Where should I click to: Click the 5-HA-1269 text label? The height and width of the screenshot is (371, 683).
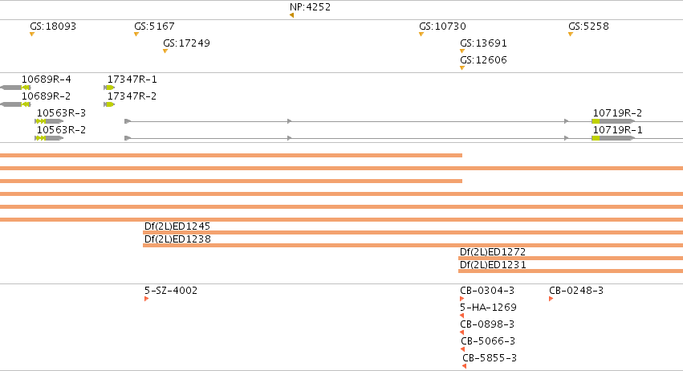(488, 308)
